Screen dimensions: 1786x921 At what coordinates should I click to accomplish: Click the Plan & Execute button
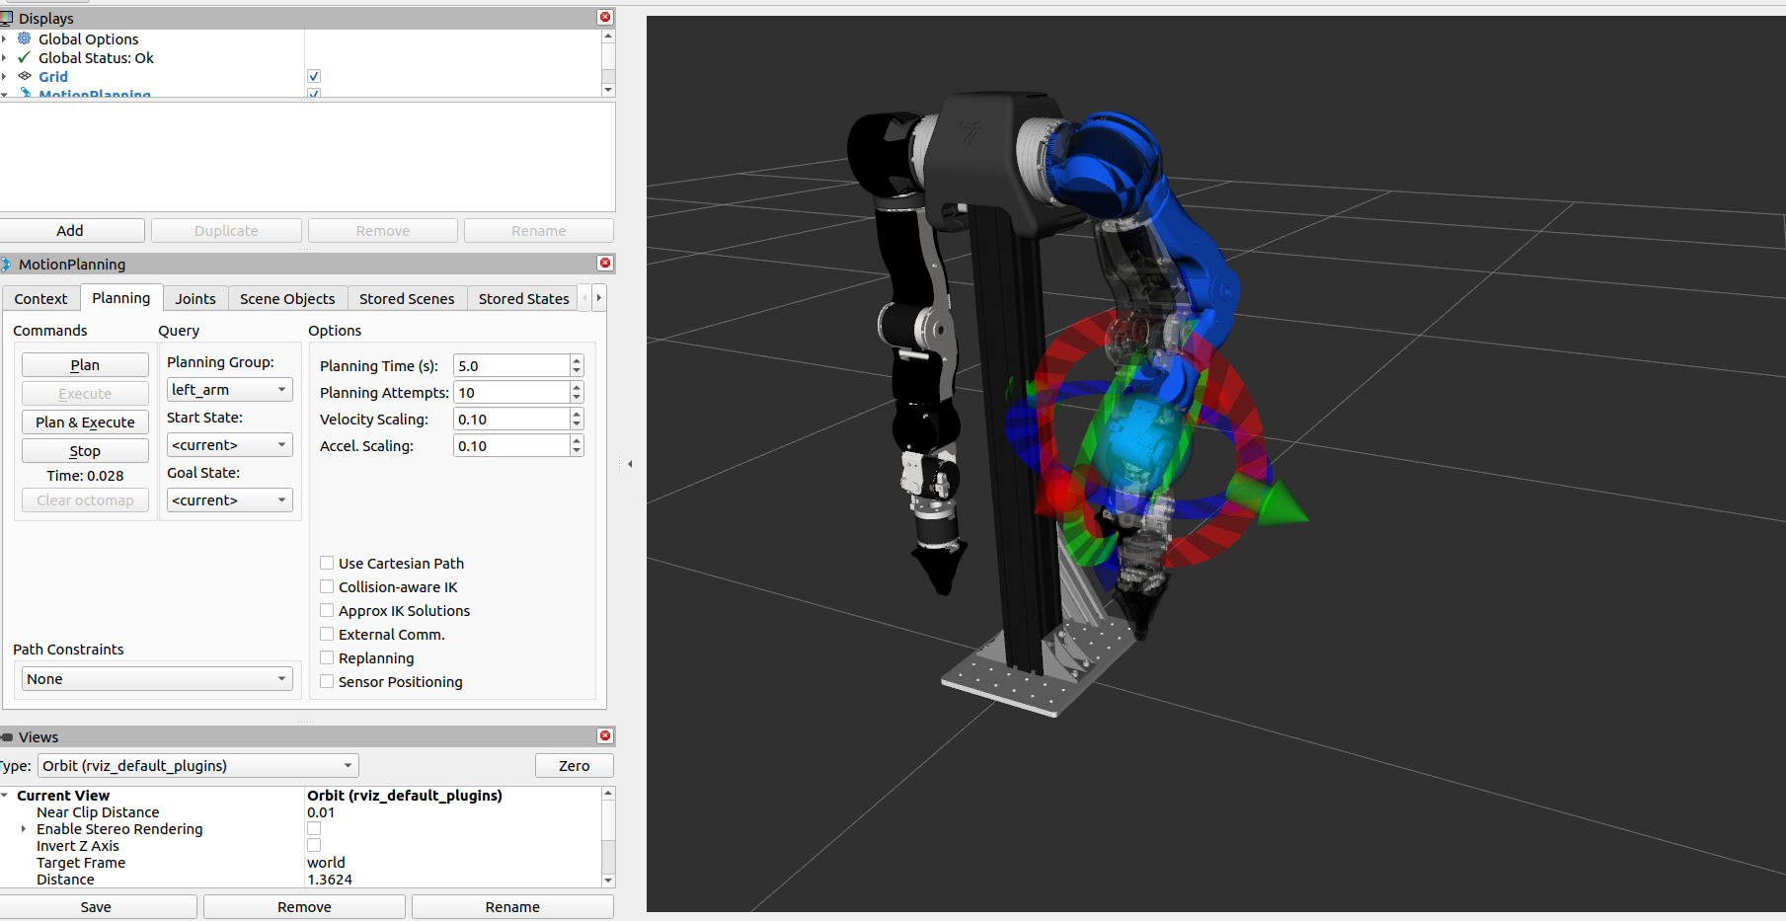[85, 422]
